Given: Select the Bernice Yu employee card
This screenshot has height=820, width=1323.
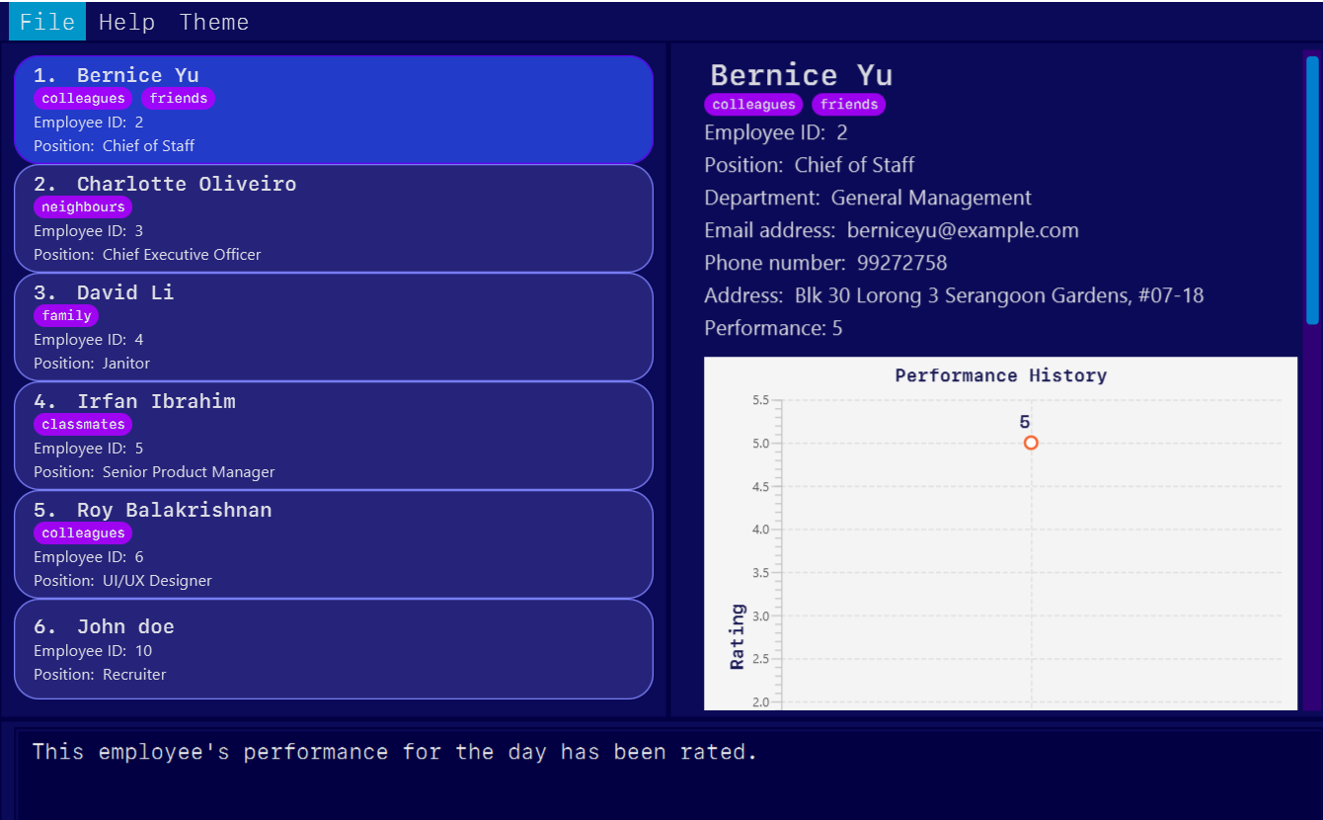Looking at the screenshot, I should (x=334, y=110).
